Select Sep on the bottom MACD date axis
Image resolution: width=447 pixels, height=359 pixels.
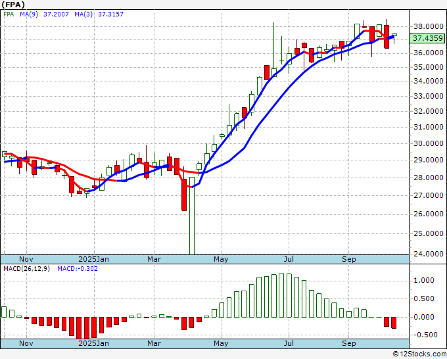point(349,343)
